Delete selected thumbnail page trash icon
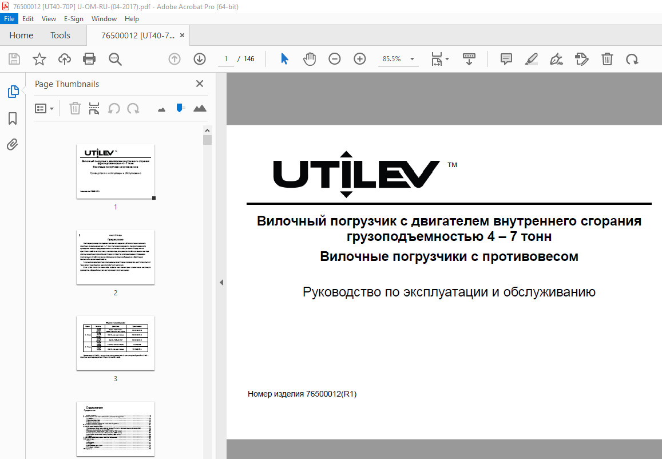This screenshot has height=459, width=662. tap(75, 109)
